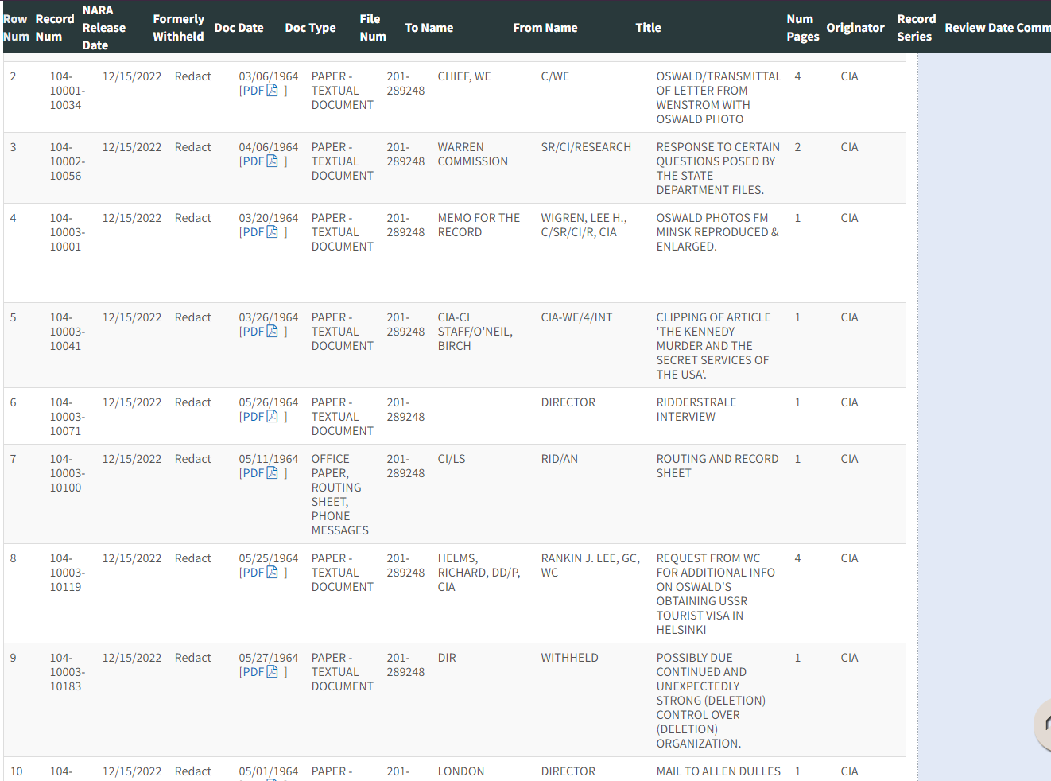
Task: Sort by Formerly Withheld column header
Action: [x=178, y=28]
